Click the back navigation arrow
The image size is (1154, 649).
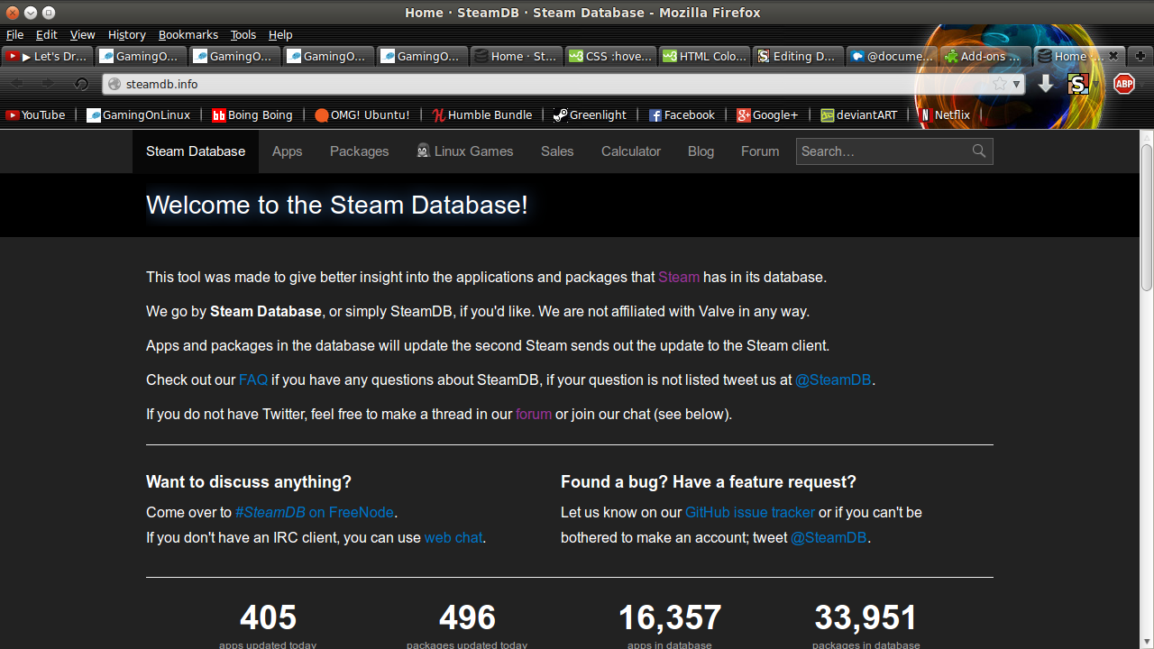17,84
